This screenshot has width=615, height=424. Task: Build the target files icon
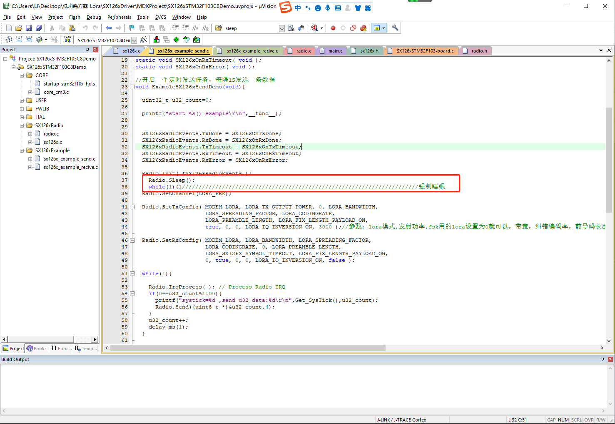pyautogui.click(x=19, y=40)
